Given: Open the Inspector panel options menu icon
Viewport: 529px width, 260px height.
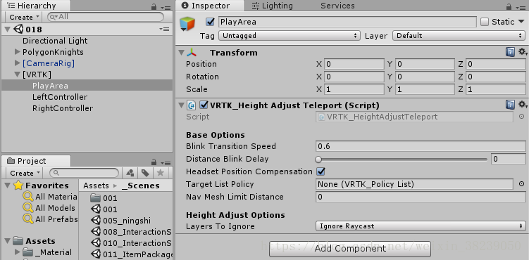Looking at the screenshot, I should (521, 7).
